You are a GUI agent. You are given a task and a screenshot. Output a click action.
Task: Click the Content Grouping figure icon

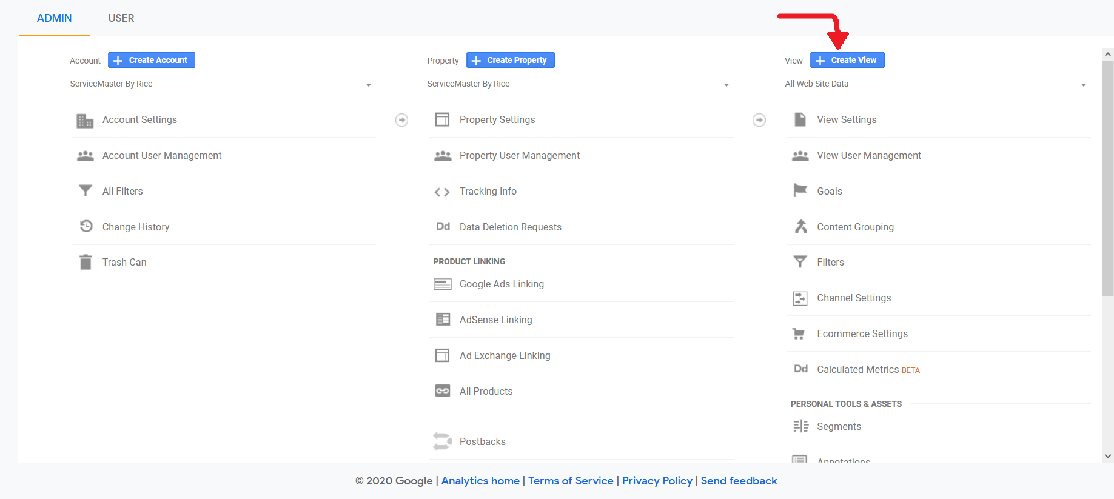click(801, 226)
